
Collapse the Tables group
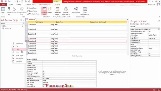[x=23, y=26]
